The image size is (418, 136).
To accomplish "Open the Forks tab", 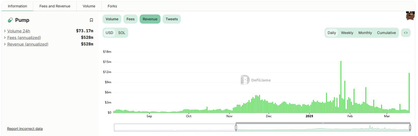I will pyautogui.click(x=112, y=6).
